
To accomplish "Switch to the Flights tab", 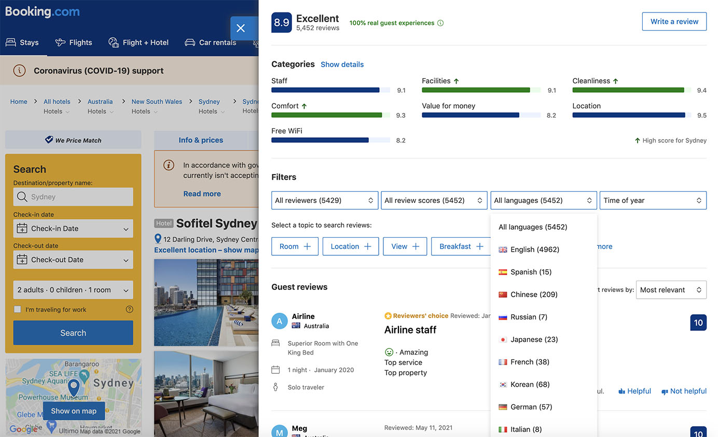I will (x=74, y=42).
